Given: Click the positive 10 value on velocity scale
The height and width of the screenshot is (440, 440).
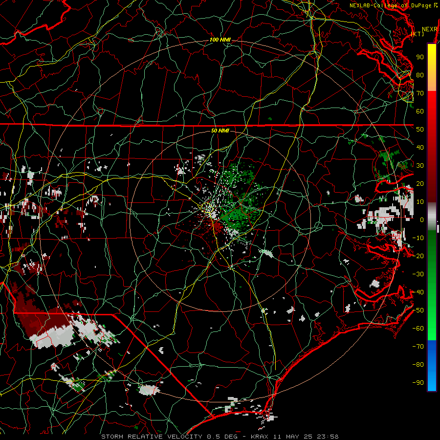Looking at the screenshot, I should (x=420, y=202).
